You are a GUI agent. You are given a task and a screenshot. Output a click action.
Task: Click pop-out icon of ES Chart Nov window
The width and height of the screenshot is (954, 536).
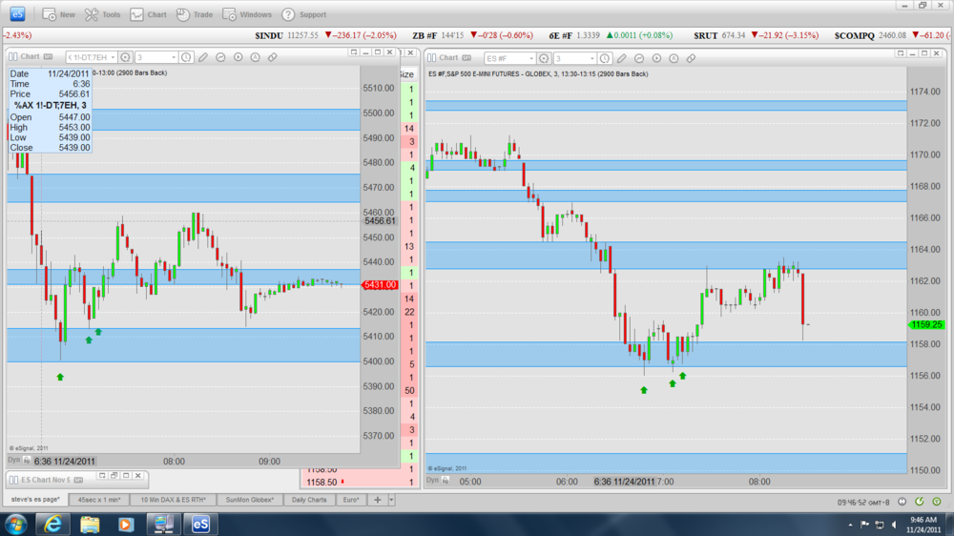pyautogui.click(x=102, y=476)
